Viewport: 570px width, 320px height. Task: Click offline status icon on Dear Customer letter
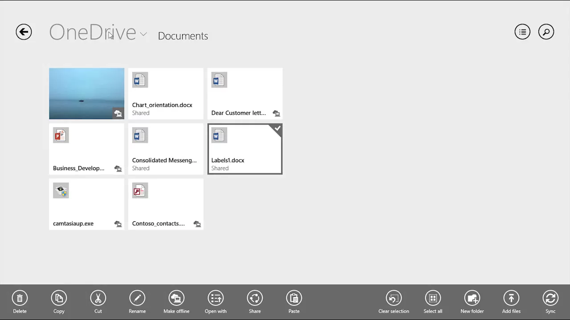click(276, 113)
